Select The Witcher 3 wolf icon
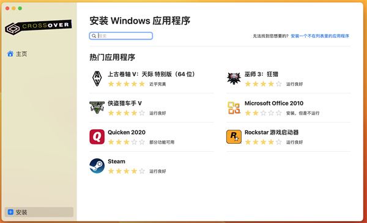 (234, 79)
